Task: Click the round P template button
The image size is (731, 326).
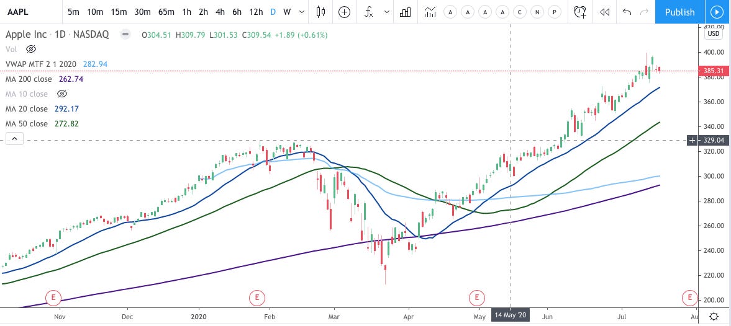Action: point(555,12)
